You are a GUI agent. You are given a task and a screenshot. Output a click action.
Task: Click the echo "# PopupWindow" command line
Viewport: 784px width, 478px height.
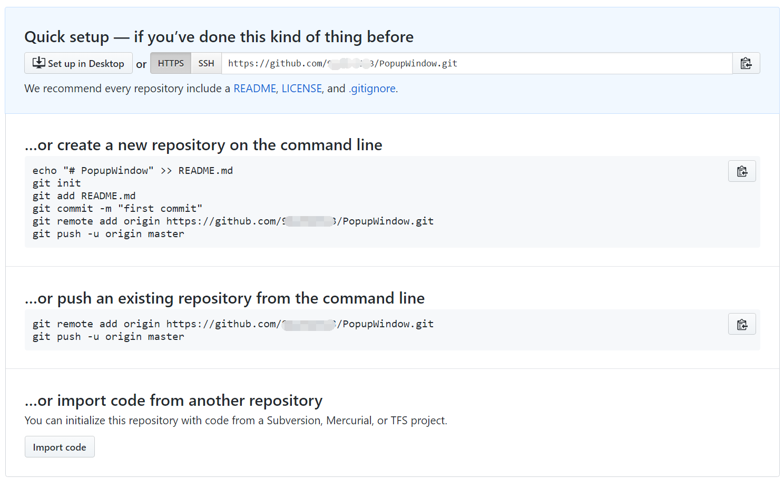[133, 171]
